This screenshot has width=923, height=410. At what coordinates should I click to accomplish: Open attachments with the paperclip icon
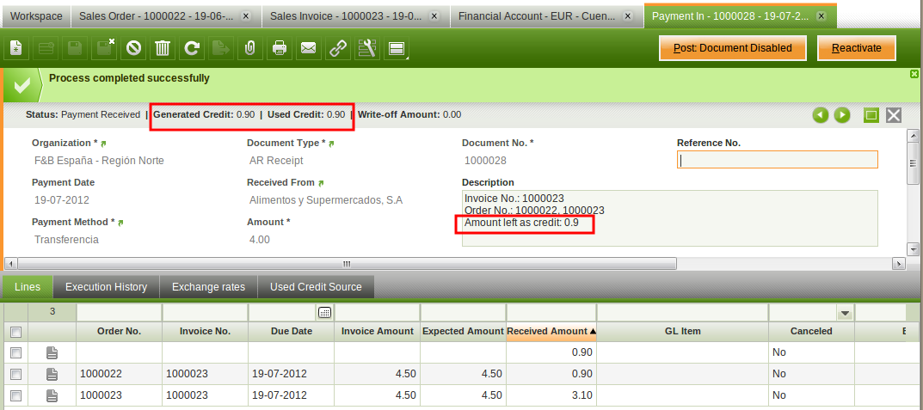249,48
